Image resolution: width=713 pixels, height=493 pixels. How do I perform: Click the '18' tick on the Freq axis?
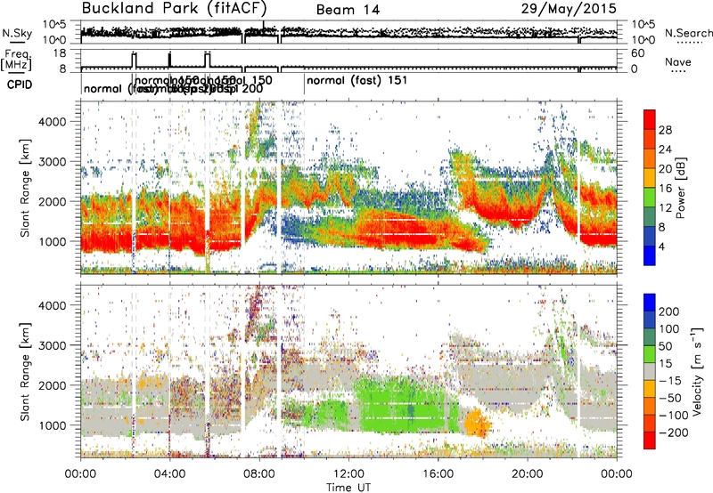(60, 53)
